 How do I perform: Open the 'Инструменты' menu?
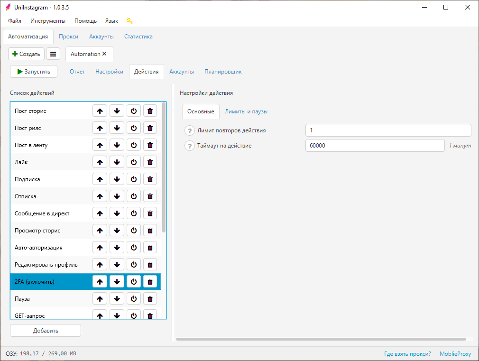tap(48, 21)
